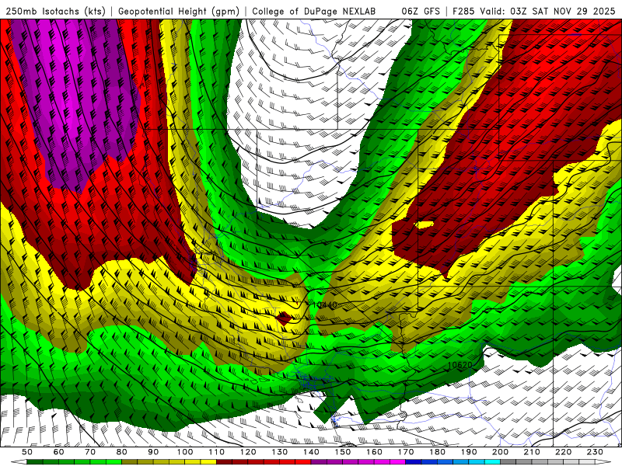Click the 90 label on the color scale

(153, 452)
